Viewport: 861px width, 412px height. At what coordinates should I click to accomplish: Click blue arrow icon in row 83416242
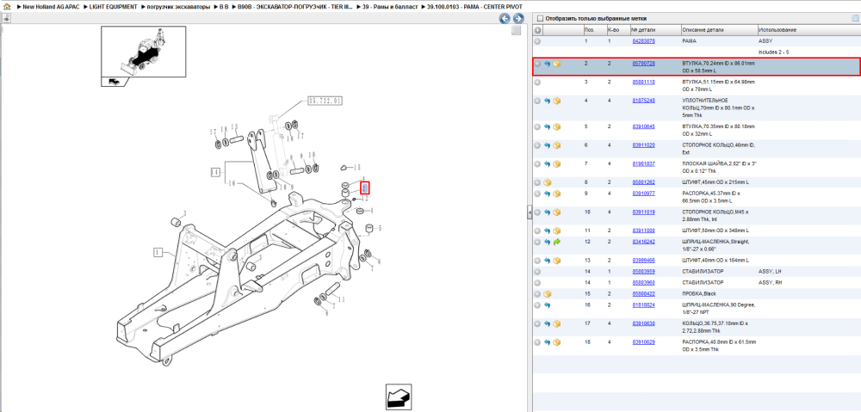(547, 242)
